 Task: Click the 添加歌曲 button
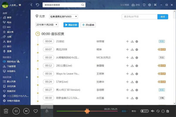[x=88, y=25]
